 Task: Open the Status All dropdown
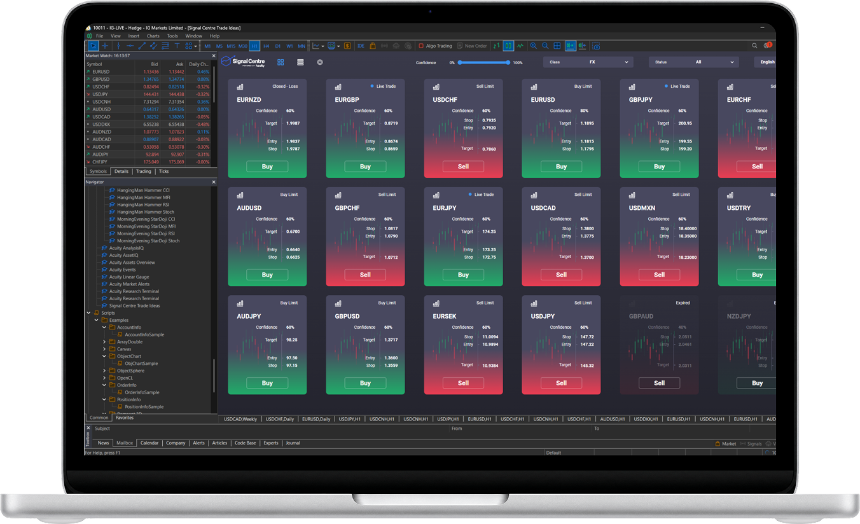tap(694, 62)
